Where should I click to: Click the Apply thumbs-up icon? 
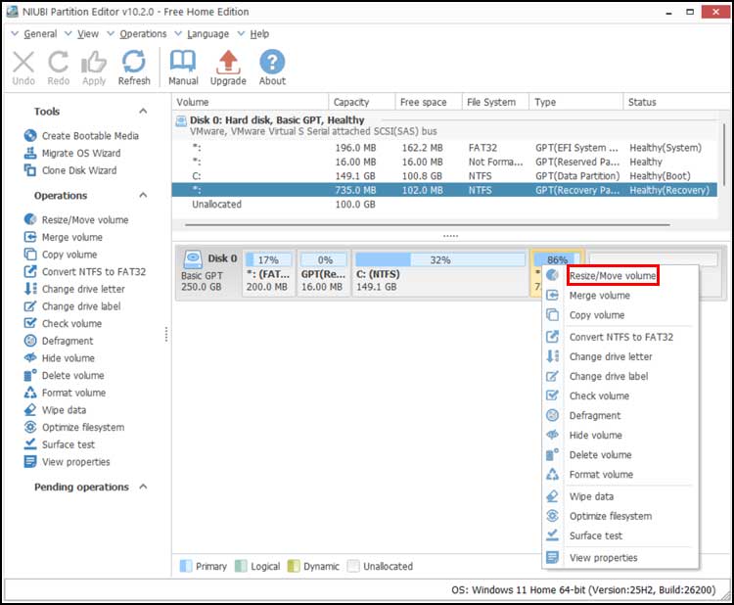pyautogui.click(x=94, y=63)
